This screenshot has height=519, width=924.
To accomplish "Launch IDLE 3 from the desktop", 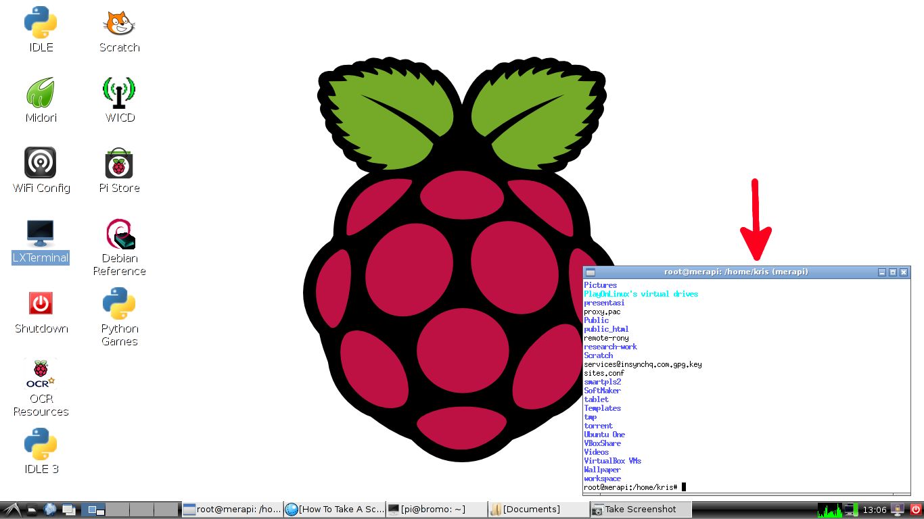I will click(x=41, y=451).
